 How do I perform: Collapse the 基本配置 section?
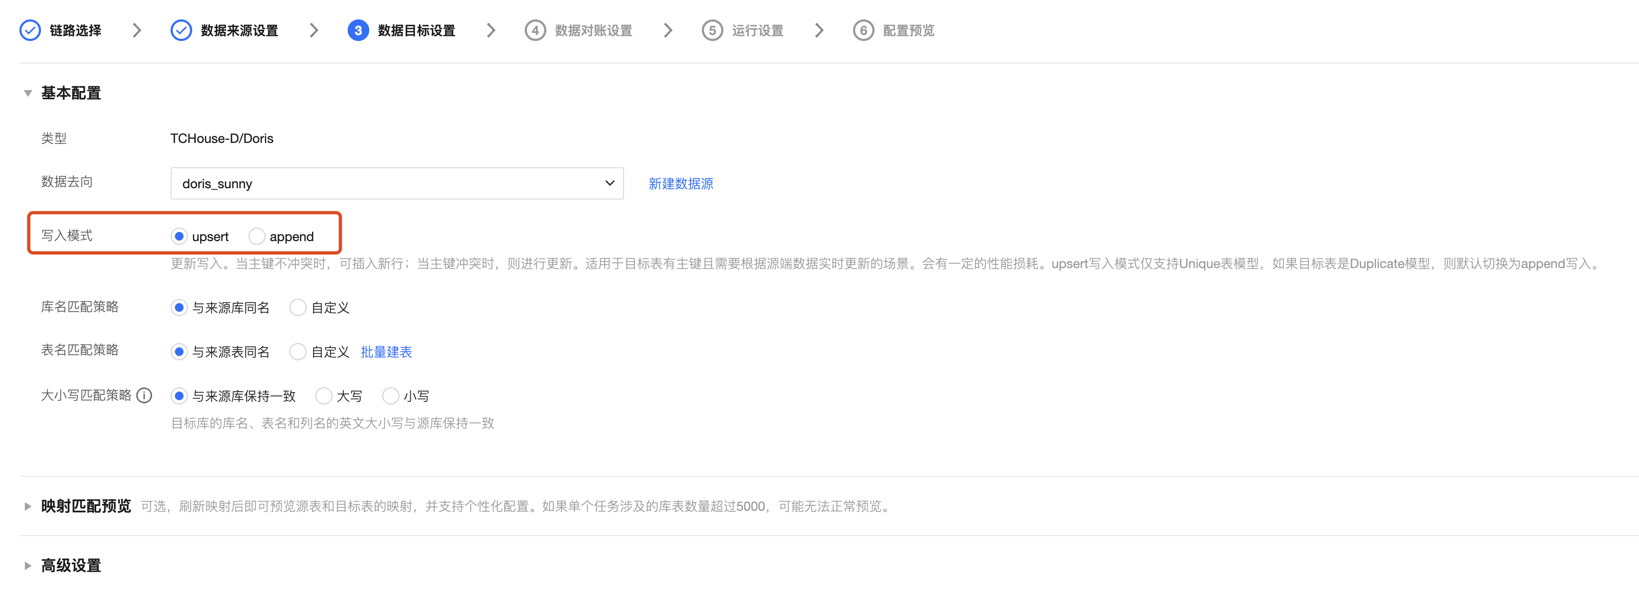tap(28, 93)
